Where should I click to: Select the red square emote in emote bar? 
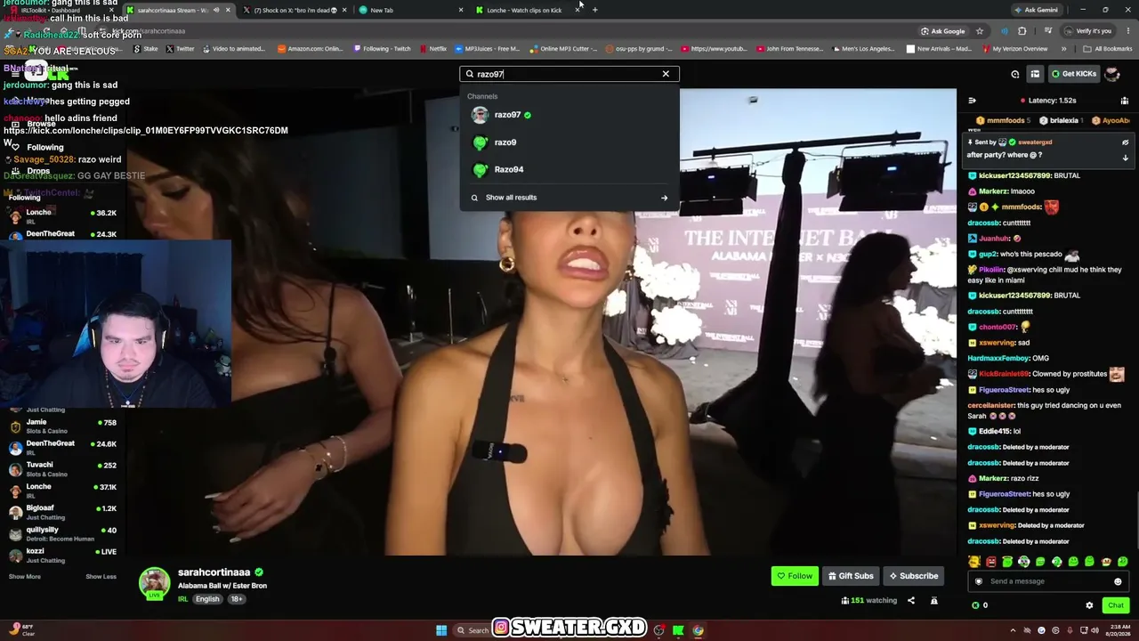click(x=990, y=562)
